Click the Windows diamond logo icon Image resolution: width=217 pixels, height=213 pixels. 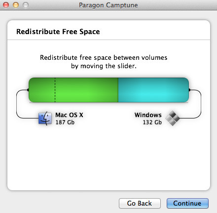coord(173,118)
